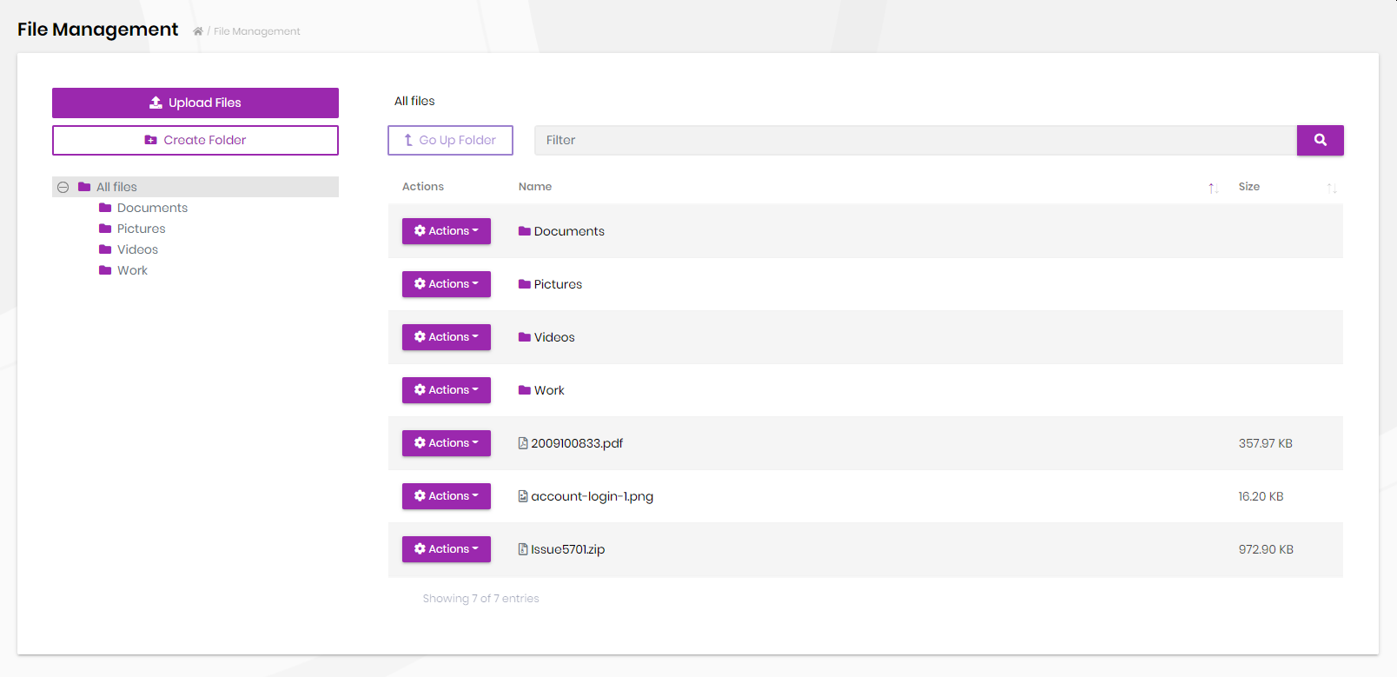
Task: Open Actions dropdown for account-login-1.png
Action: pyautogui.click(x=446, y=496)
